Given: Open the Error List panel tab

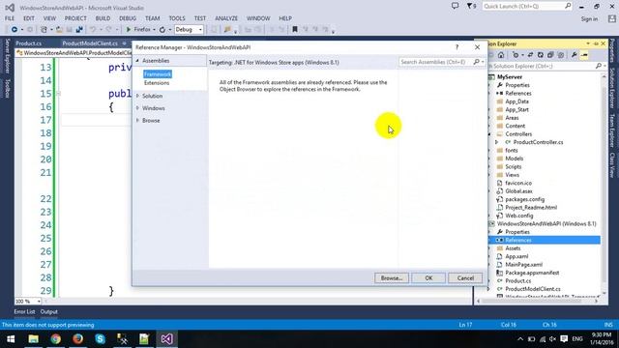Looking at the screenshot, I should click(24, 311).
